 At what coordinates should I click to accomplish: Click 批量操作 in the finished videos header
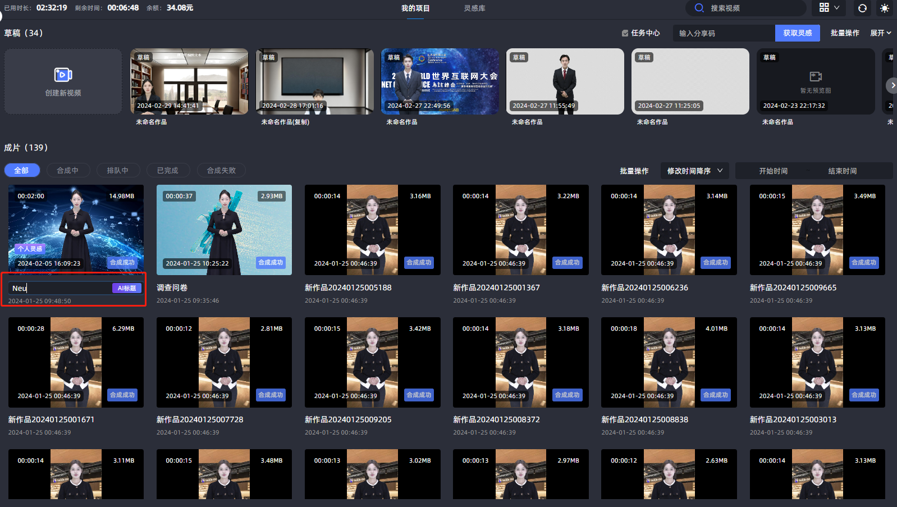tap(634, 171)
